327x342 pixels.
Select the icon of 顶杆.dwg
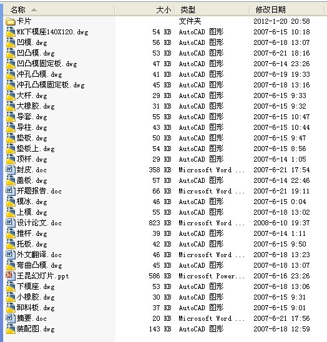(x=11, y=159)
